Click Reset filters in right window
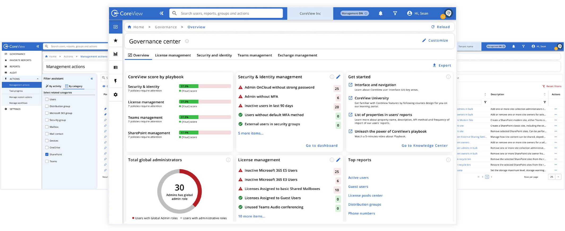 (552, 86)
